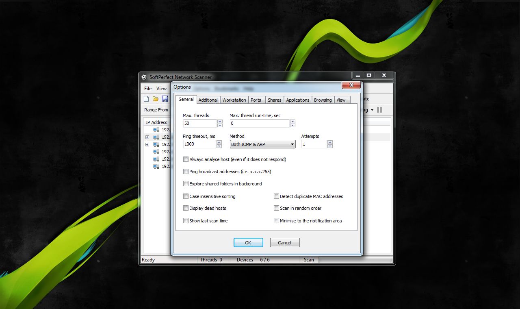
Task: Close the Options dialog with red X
Action: coord(351,85)
